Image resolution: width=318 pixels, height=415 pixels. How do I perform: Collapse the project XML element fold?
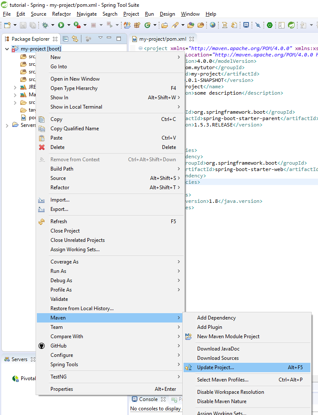[140, 48]
